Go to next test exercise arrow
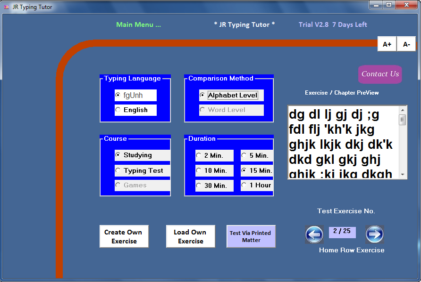This screenshot has width=421, height=282. tap(375, 234)
